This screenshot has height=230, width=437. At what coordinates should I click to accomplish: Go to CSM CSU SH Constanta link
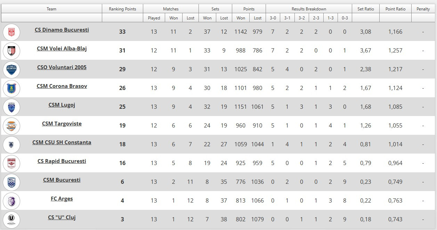tap(62, 142)
